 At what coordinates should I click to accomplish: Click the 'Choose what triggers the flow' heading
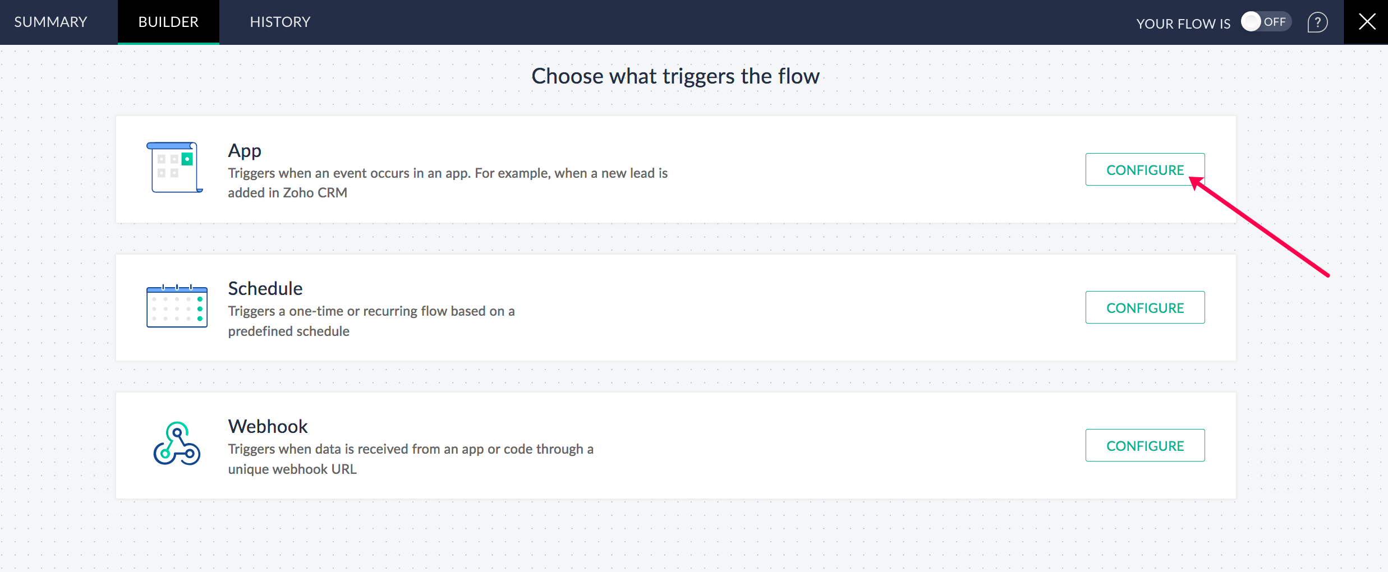pos(675,76)
